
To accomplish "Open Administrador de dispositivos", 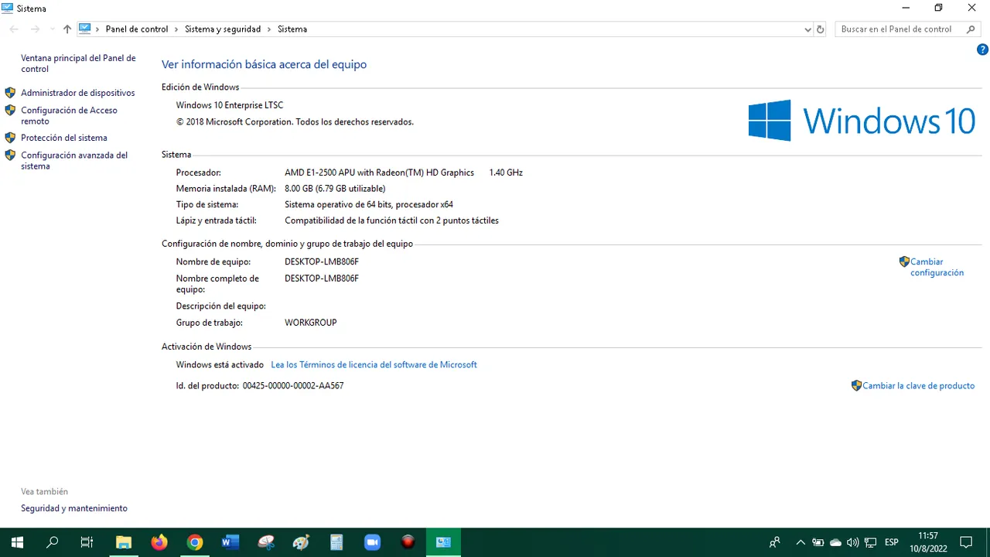I will pos(77,93).
